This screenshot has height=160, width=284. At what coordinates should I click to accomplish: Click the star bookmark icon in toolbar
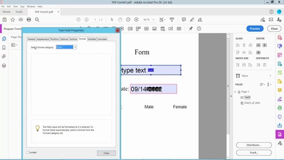(x=13, y=20)
